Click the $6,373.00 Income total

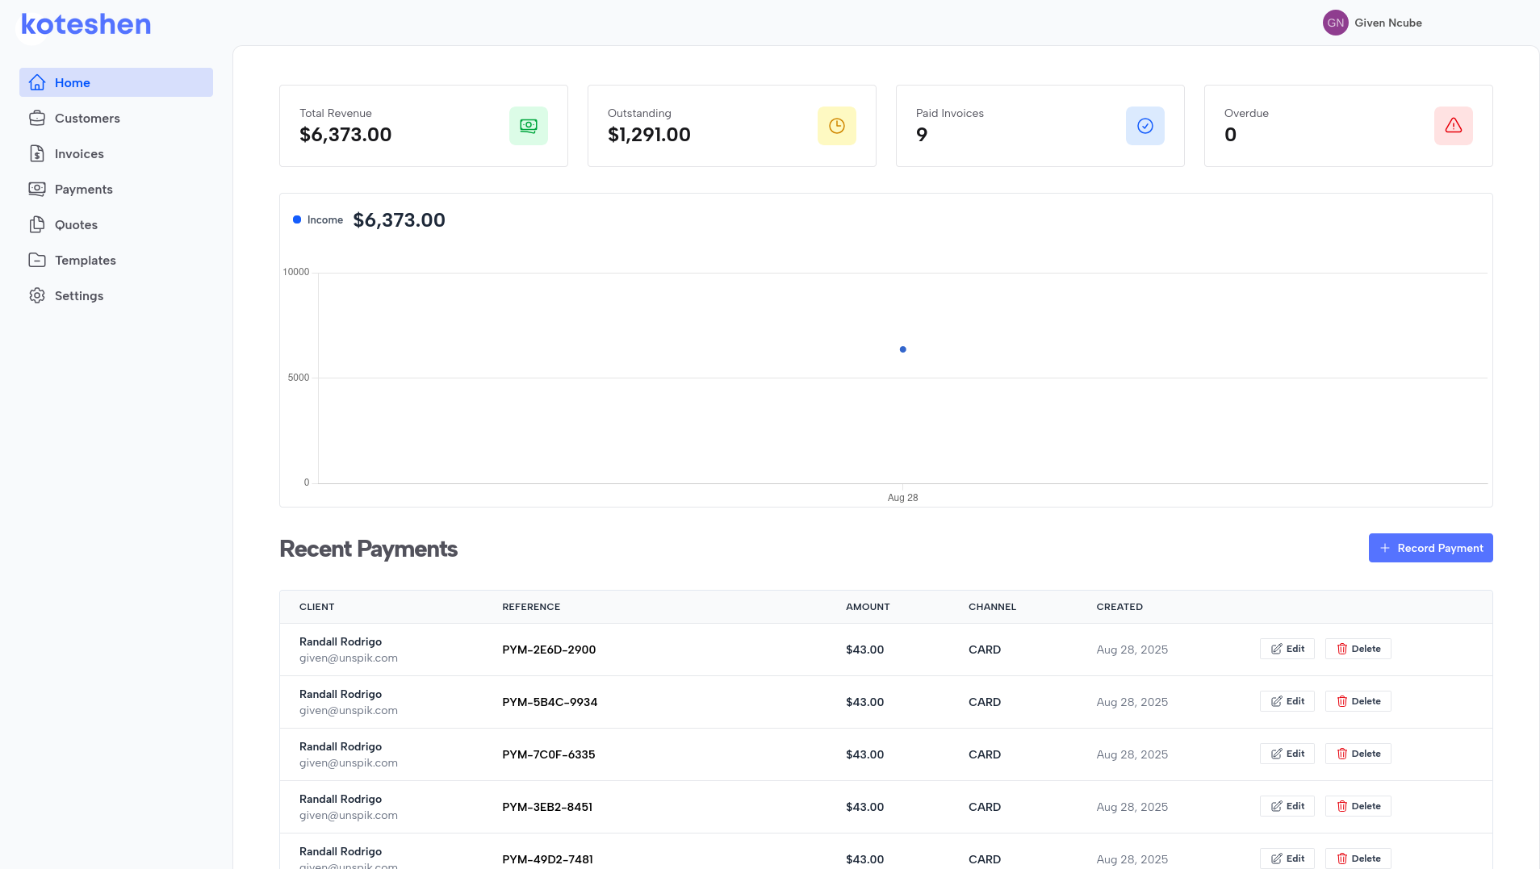tap(400, 220)
